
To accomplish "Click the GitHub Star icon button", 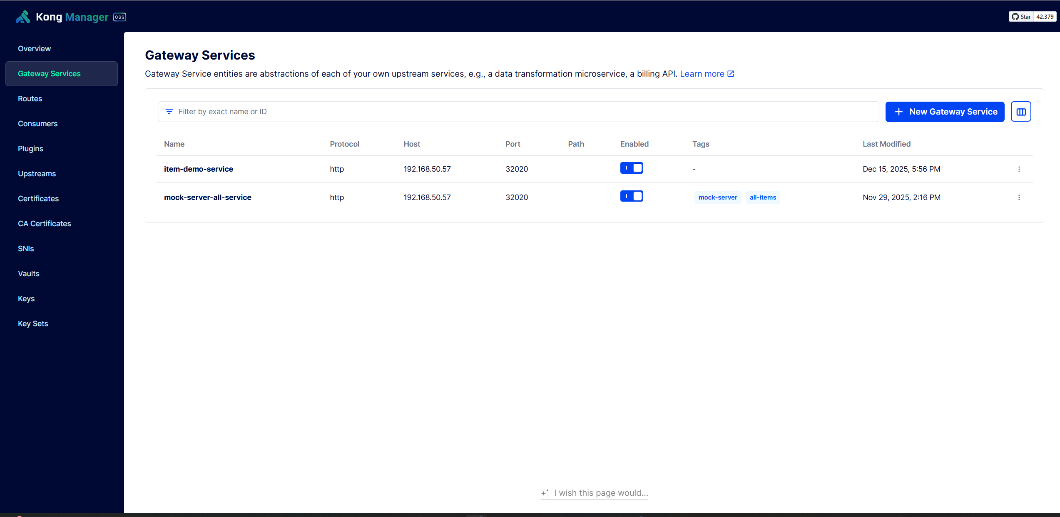I will 1021,17.
